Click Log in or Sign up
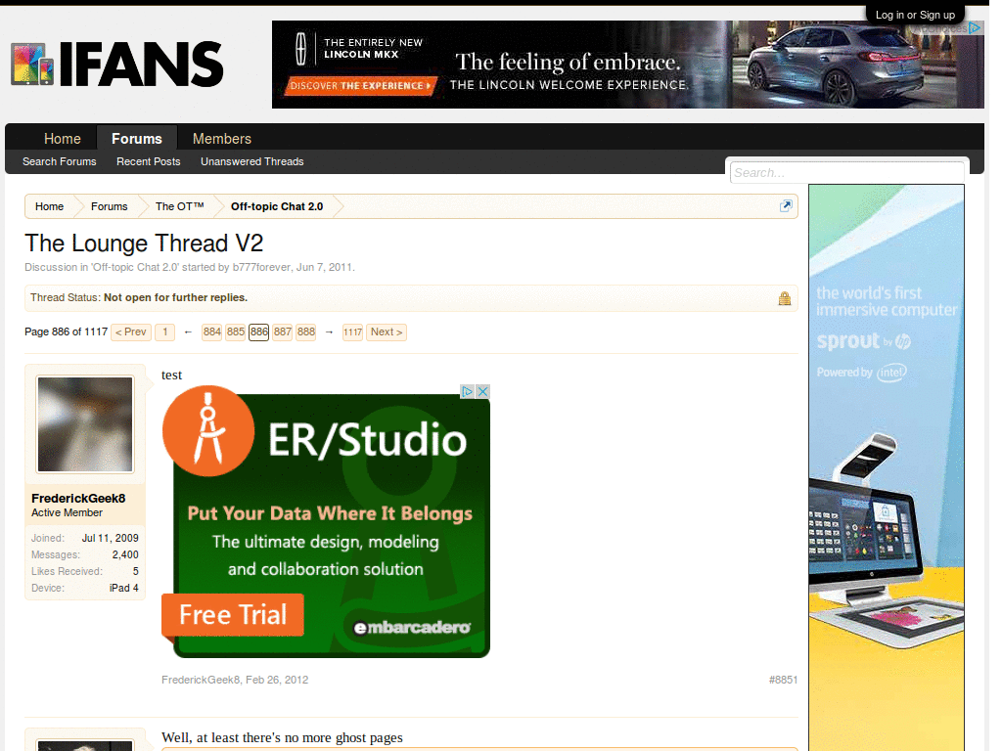 click(915, 15)
